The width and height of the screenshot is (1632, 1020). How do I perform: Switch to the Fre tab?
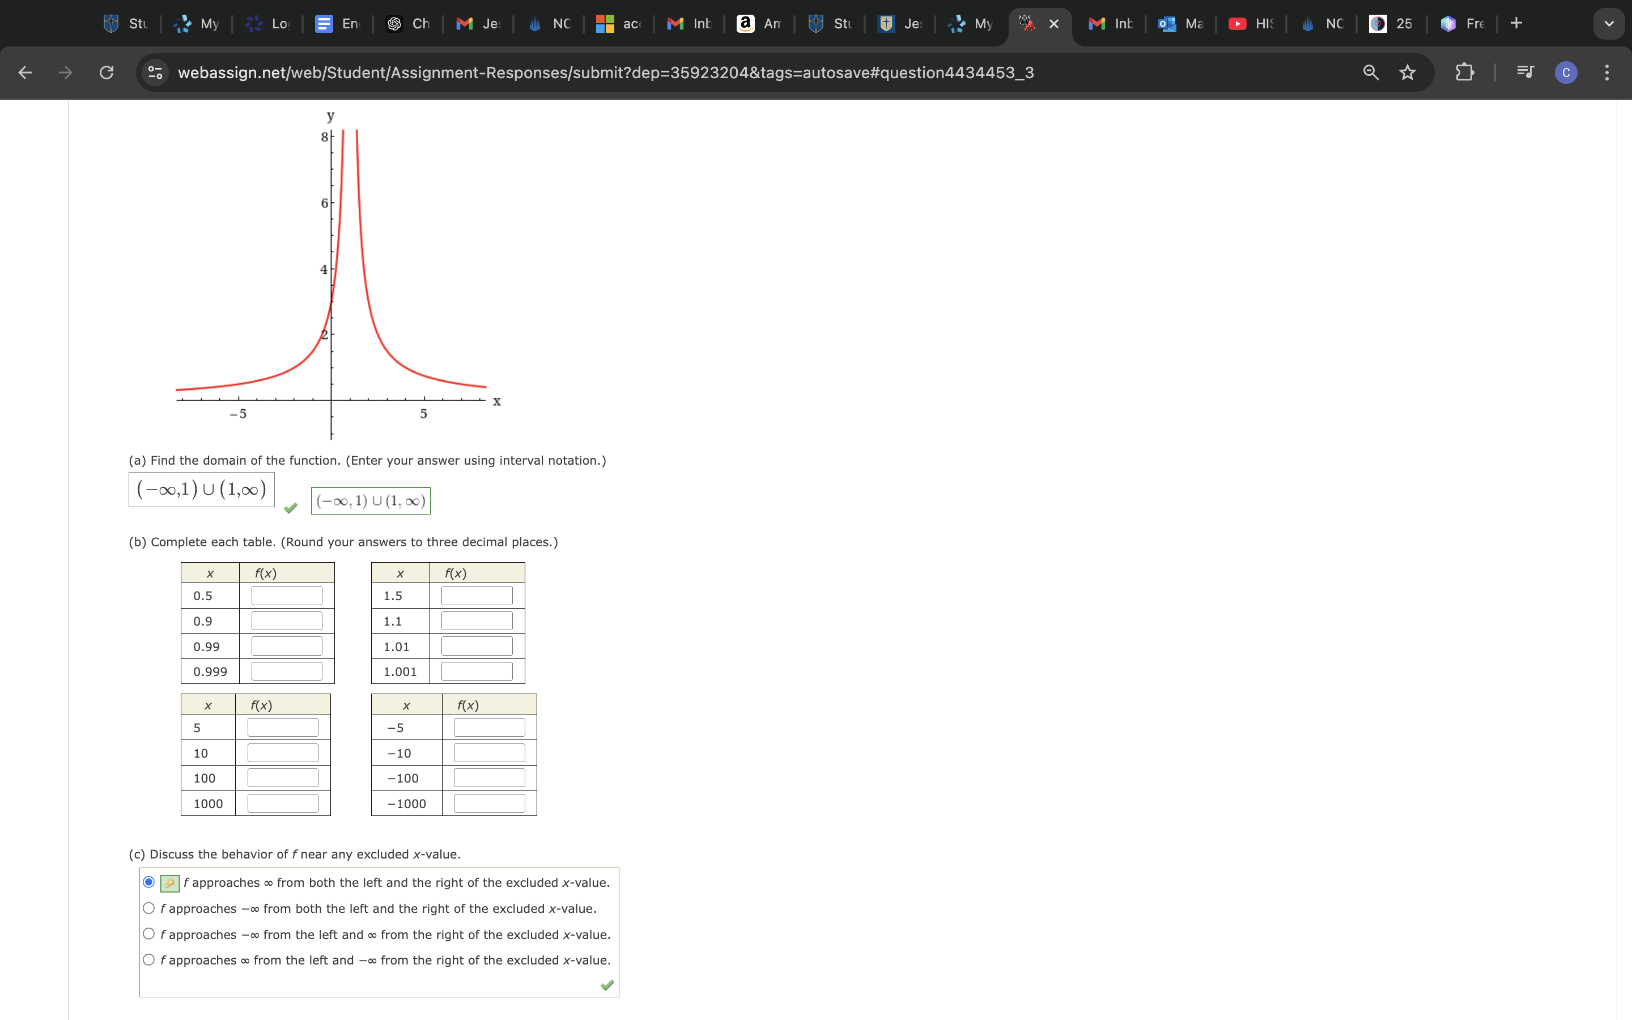click(1461, 24)
